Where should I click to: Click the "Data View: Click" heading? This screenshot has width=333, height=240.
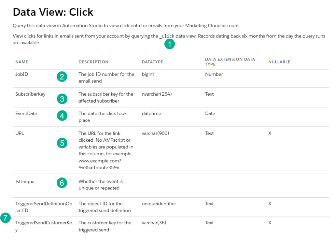point(53,12)
